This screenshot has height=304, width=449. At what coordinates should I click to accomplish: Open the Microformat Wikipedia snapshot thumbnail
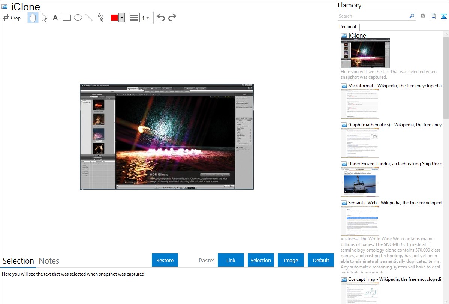(360, 104)
